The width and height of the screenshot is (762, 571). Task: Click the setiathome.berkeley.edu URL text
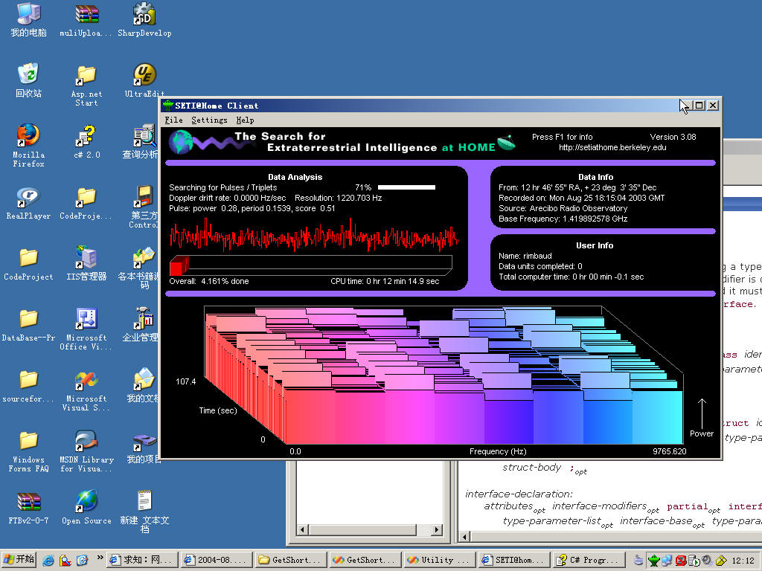[x=612, y=148]
